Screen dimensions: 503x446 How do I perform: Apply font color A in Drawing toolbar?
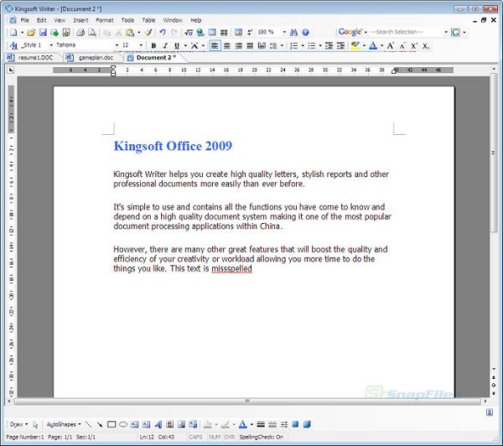243,424
